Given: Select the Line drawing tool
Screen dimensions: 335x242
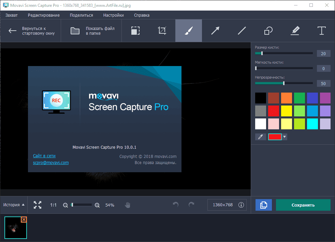Looking at the screenshot, I should coord(242,31).
